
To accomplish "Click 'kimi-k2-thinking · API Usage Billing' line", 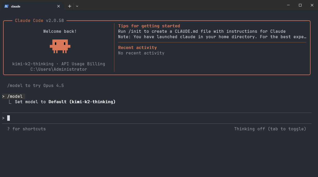I will 59,64.
